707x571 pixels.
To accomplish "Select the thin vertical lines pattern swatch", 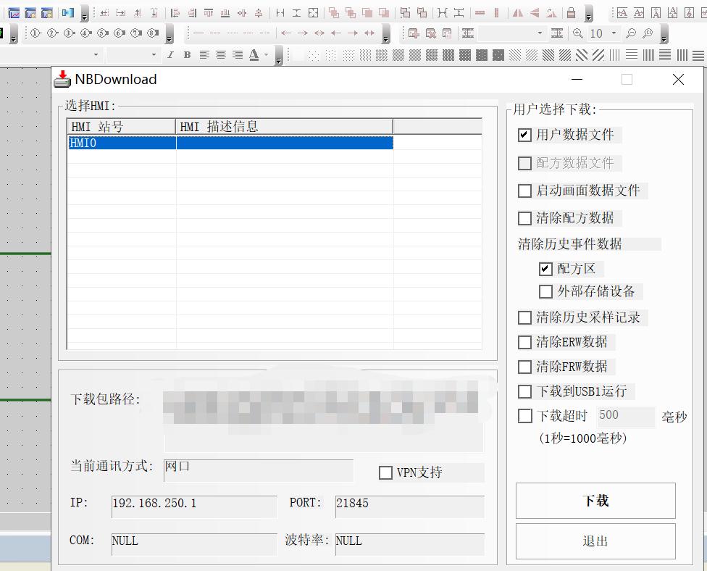I will pyautogui.click(x=614, y=55).
